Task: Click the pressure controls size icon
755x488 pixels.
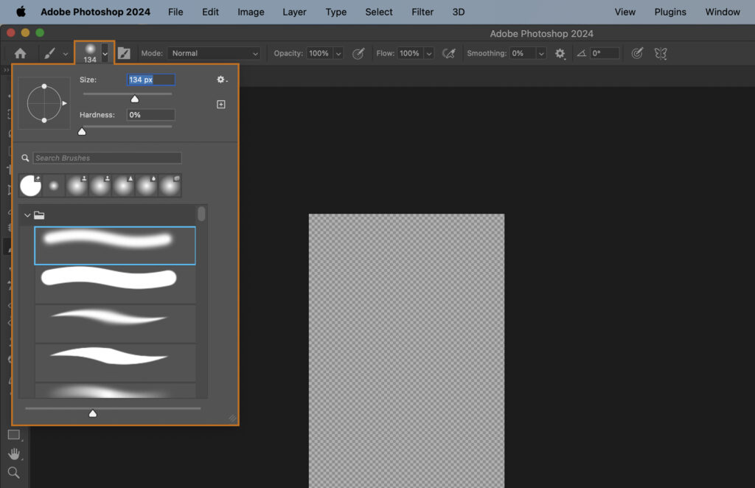Action: 636,53
